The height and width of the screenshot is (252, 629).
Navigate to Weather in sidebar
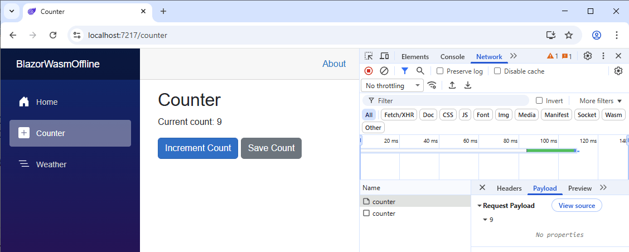70,164
